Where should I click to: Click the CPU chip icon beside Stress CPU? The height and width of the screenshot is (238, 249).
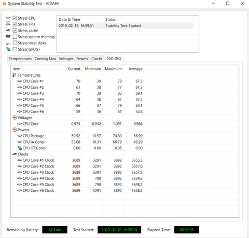[x=8, y=18]
